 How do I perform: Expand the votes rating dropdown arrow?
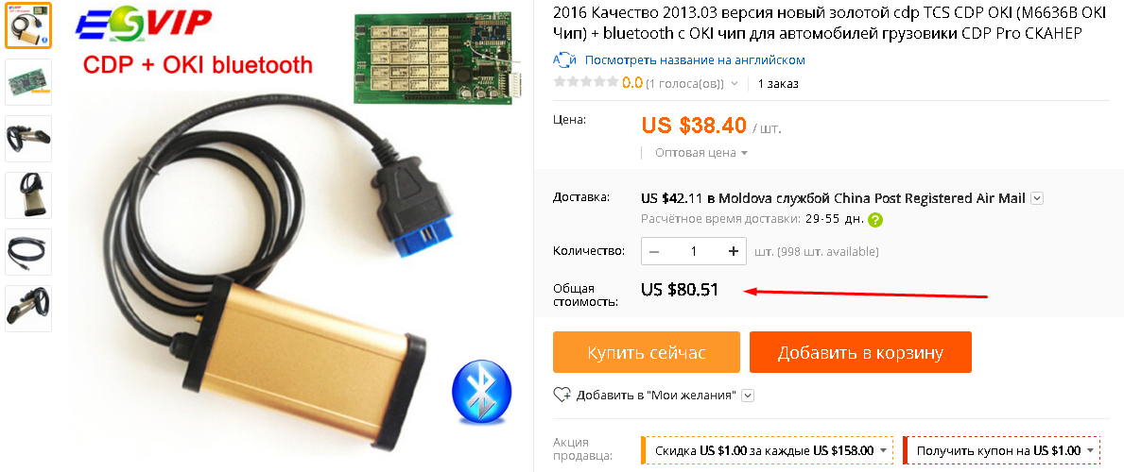click(x=734, y=84)
